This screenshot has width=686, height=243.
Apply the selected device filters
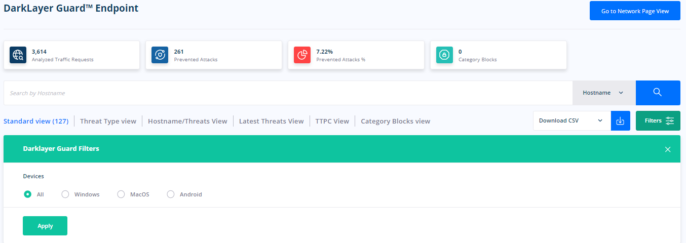point(45,226)
